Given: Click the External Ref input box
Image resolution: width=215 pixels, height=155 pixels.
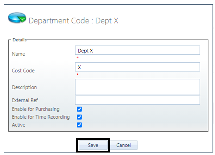Looking at the screenshot, I should 137,100.
